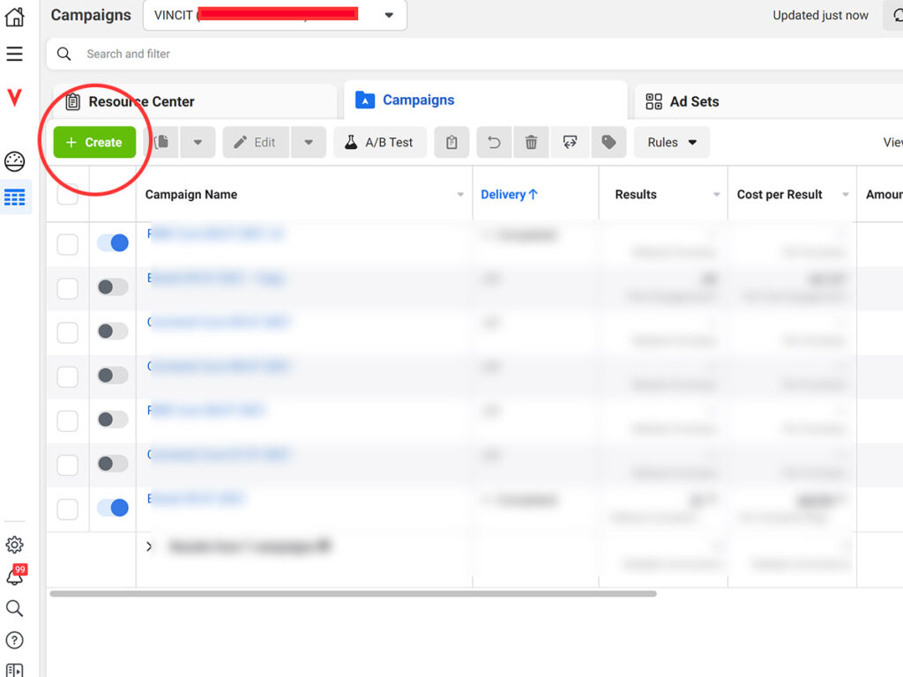Viewport: 903px width, 677px height.
Task: Turn on the second campaign's status toggle
Action: click(x=113, y=287)
